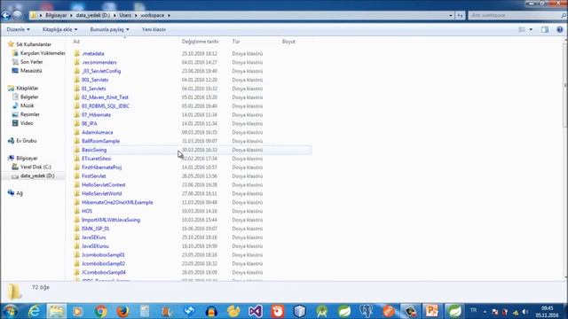Open the view options icon

pos(522,29)
